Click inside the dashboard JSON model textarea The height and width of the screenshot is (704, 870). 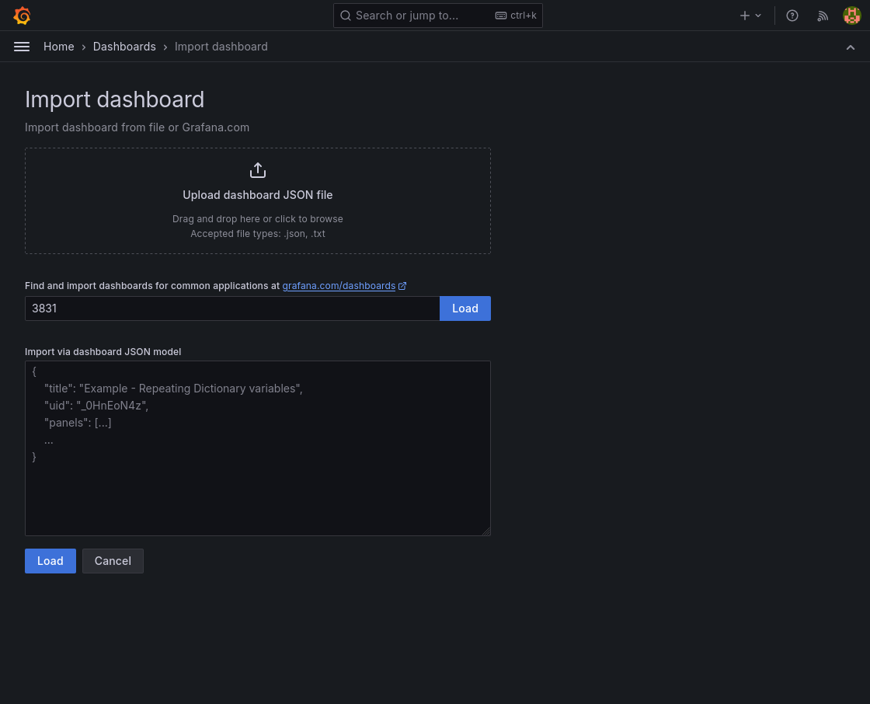[x=257, y=490]
